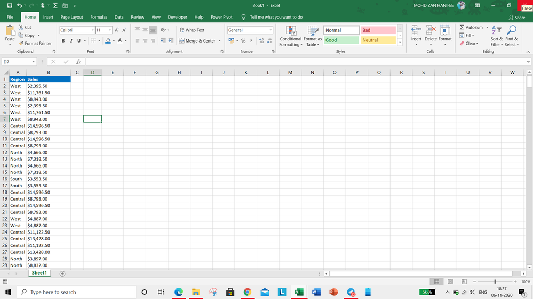The height and width of the screenshot is (299, 533).
Task: Click Tell me what you want to do
Action: pos(276,17)
